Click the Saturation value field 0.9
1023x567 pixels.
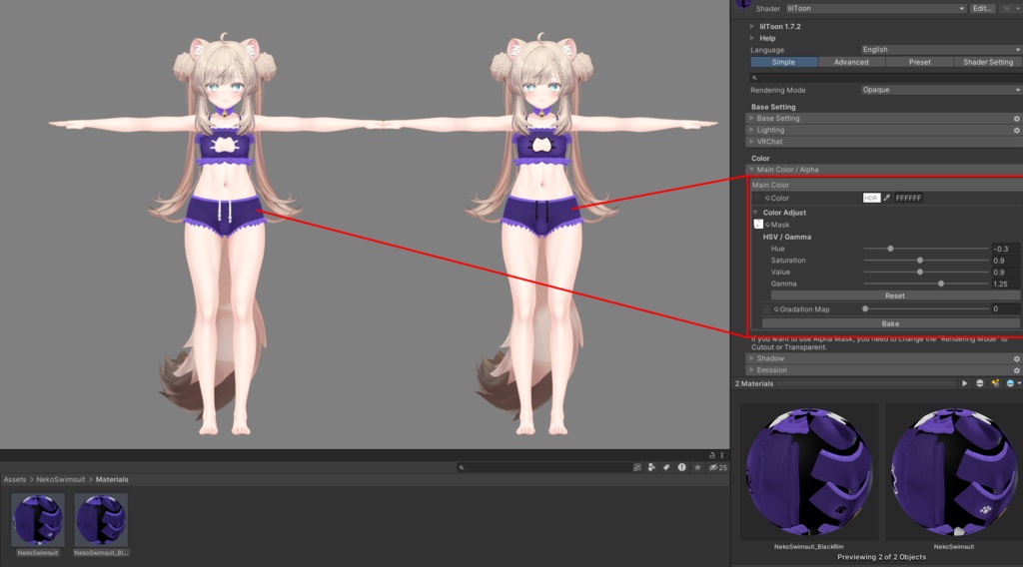tap(1005, 261)
